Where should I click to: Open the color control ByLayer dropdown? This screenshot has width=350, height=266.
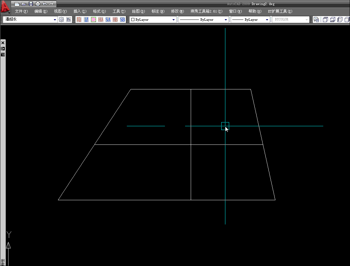tap(173, 20)
